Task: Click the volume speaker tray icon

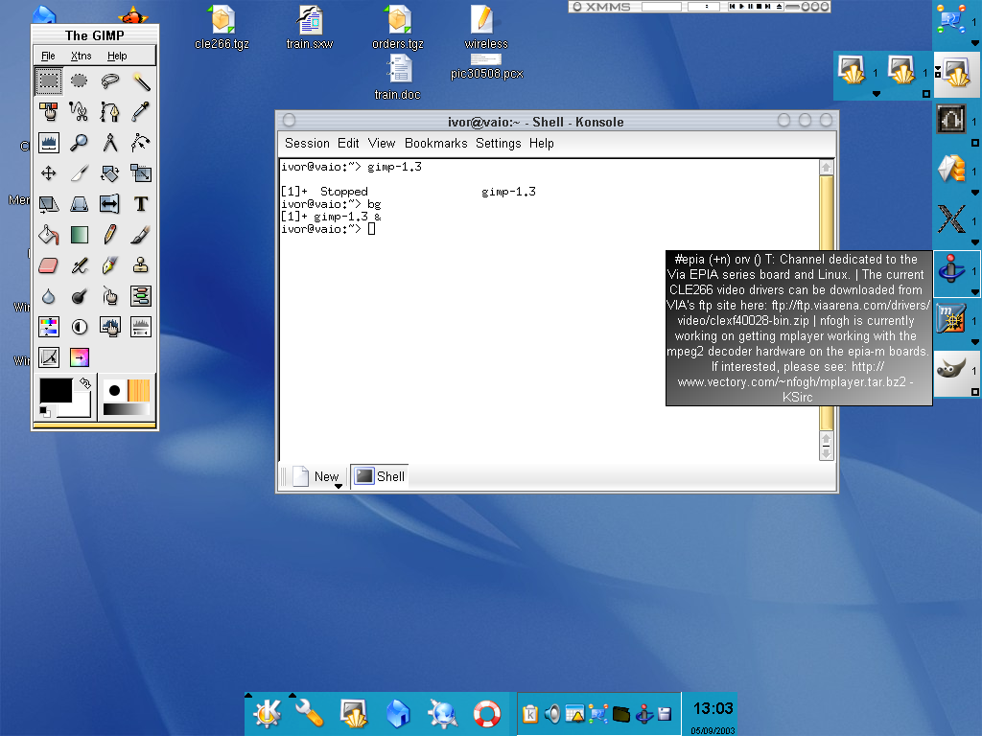Action: tap(552, 713)
